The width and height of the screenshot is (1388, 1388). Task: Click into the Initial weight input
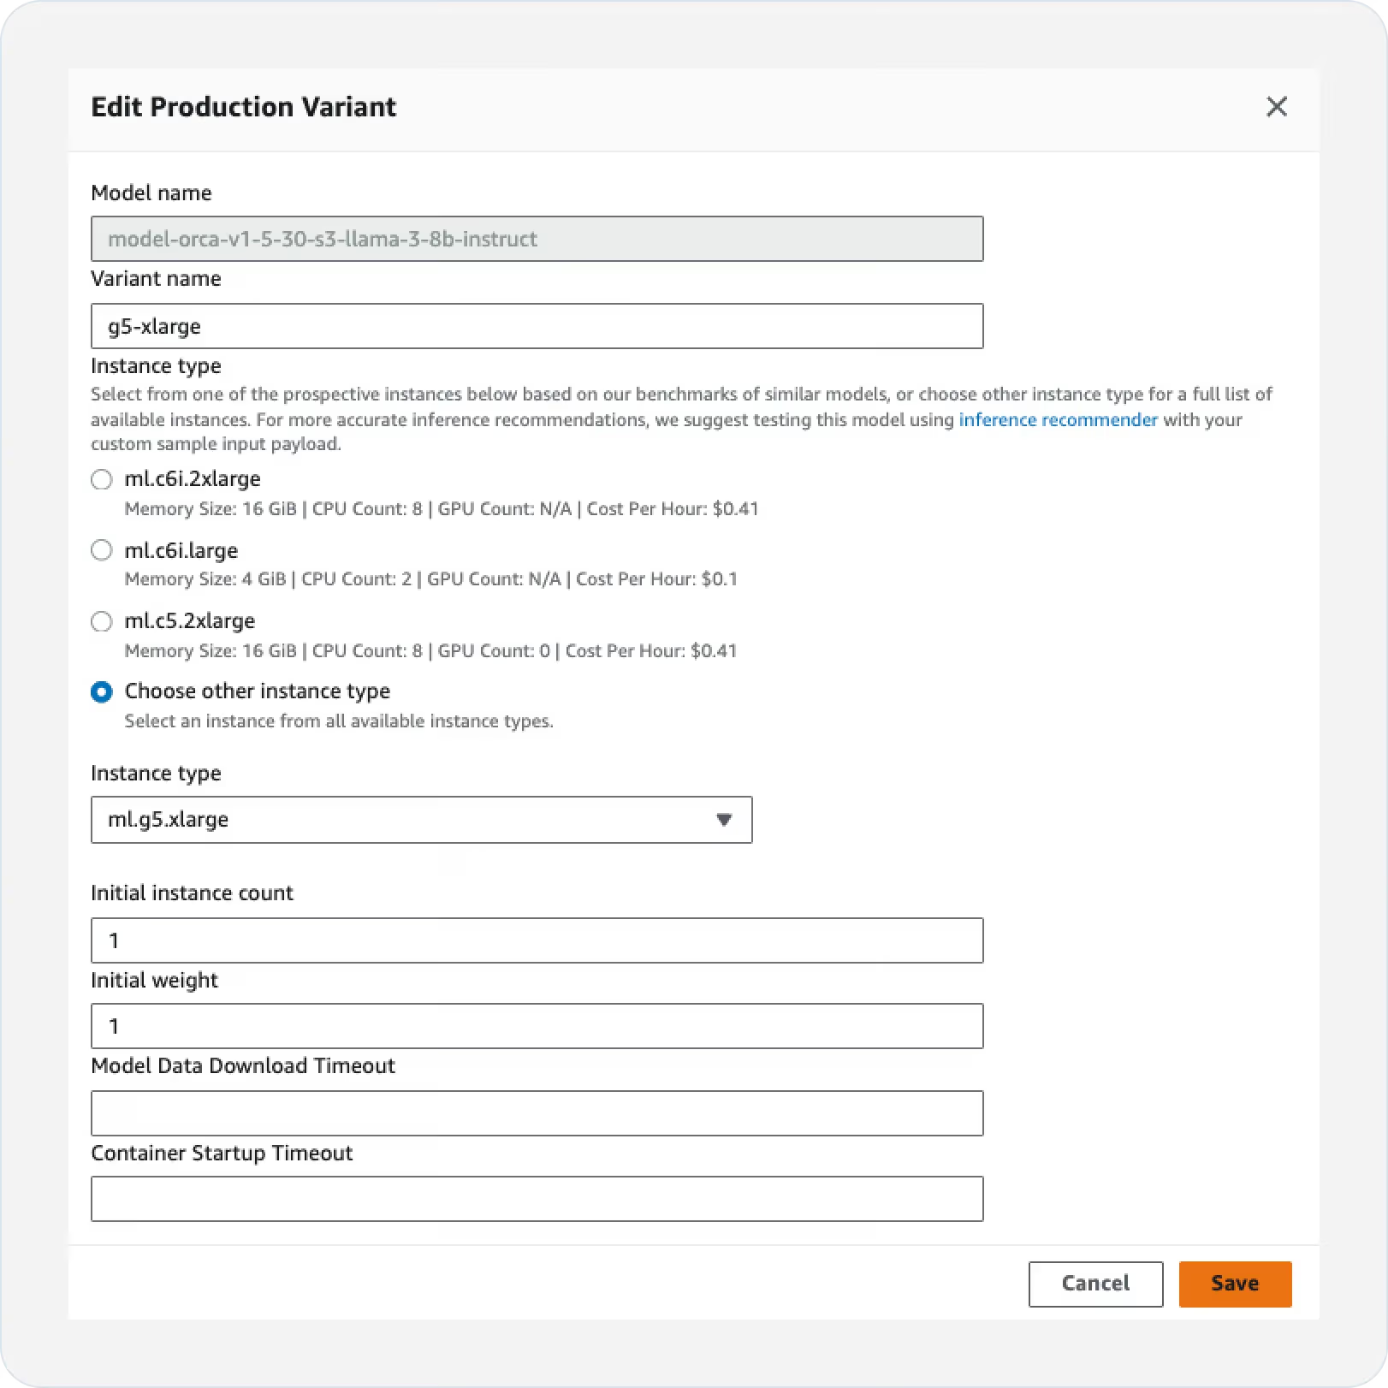pyautogui.click(x=537, y=1026)
